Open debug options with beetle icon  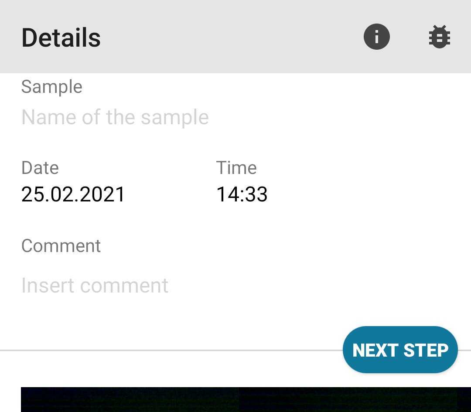440,37
